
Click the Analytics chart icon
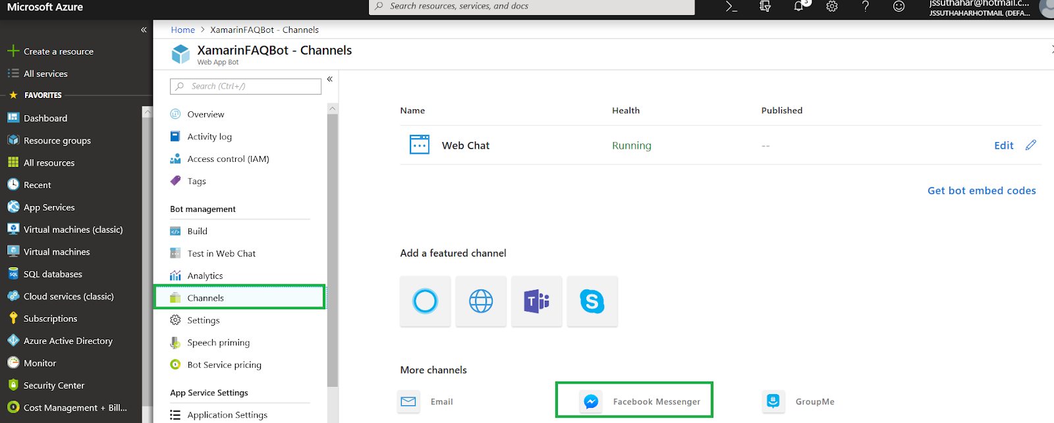175,276
